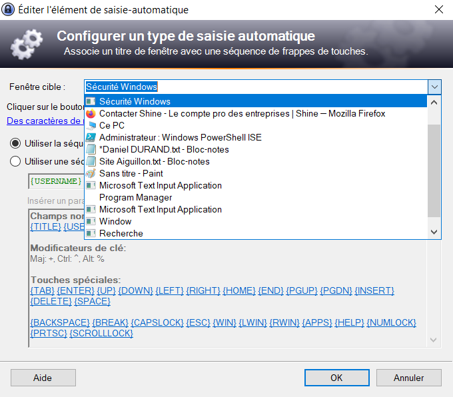This screenshot has height=397, width=453.
Task: Click the PowerShell ISE icon in list
Action: pos(91,137)
